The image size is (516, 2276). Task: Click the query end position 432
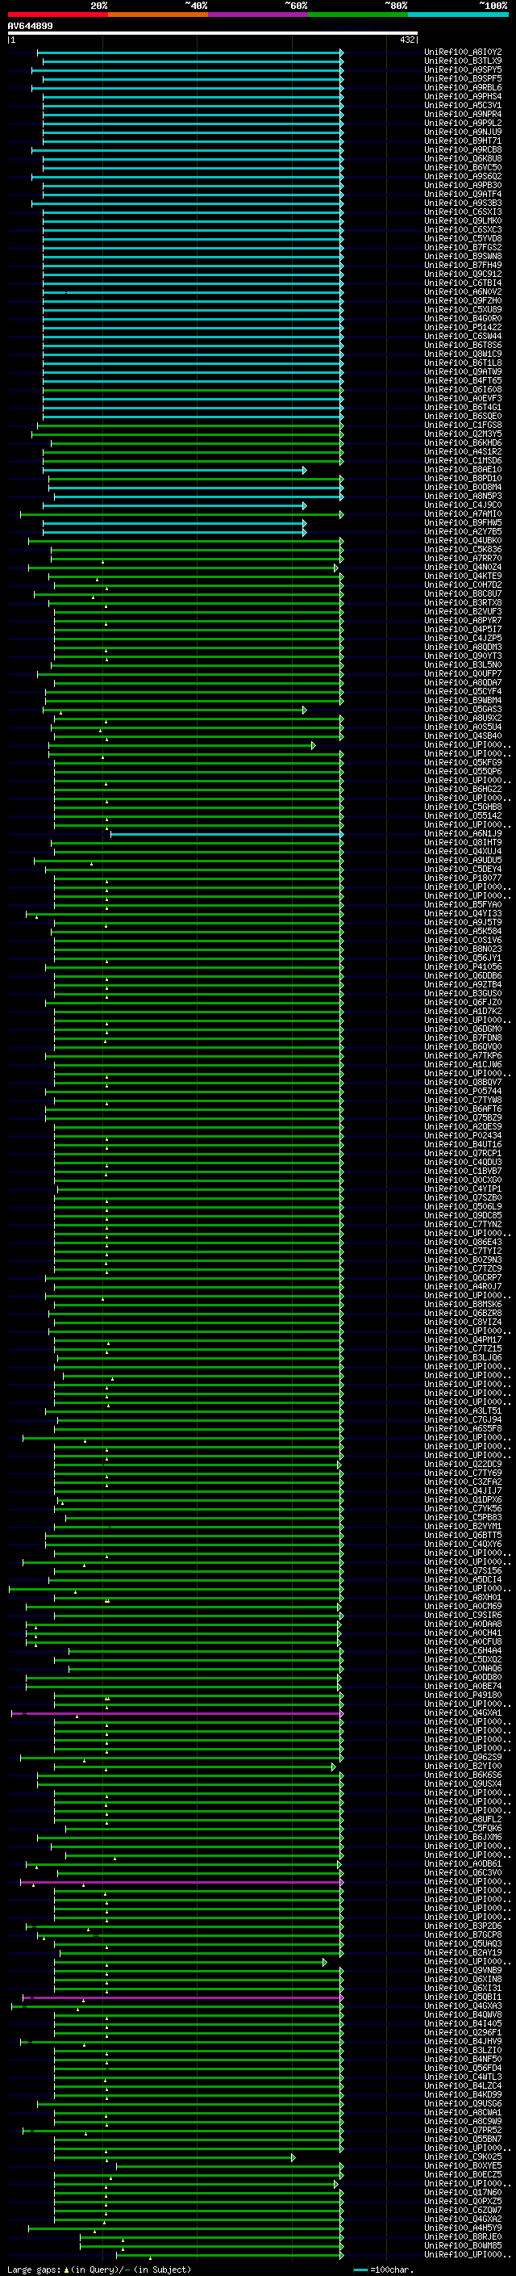tap(406, 40)
